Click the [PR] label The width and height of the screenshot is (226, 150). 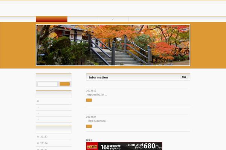click(89, 140)
